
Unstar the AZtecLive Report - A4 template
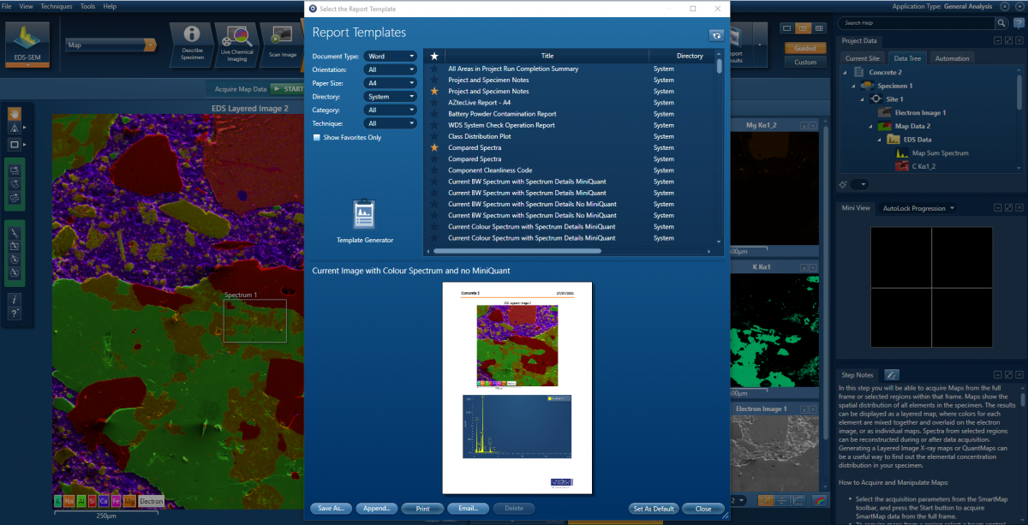[x=434, y=103]
